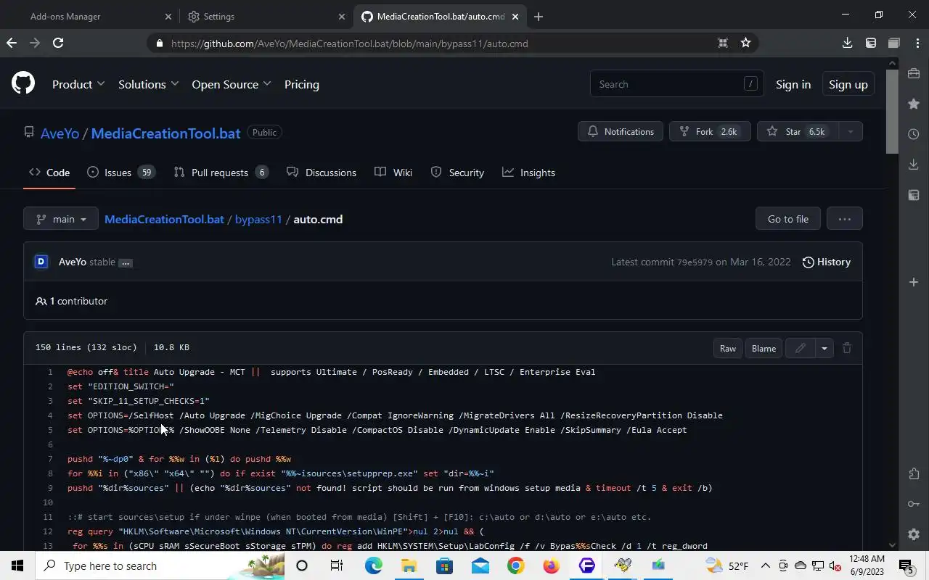Click the browser address bar URL
Image resolution: width=929 pixels, height=580 pixels.
click(350, 43)
